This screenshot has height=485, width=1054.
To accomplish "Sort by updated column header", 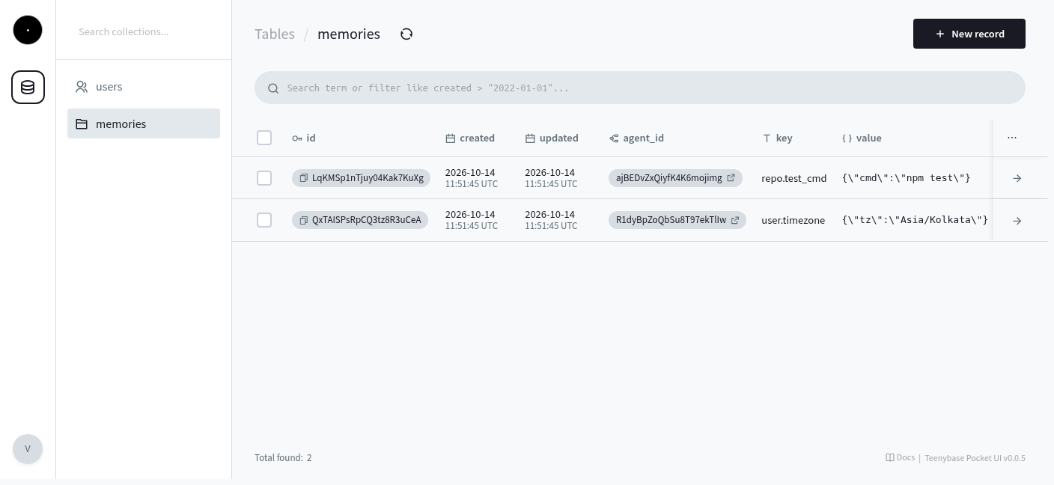I will [552, 138].
